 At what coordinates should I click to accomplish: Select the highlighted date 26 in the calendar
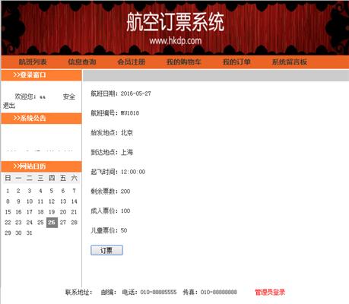click(52, 223)
